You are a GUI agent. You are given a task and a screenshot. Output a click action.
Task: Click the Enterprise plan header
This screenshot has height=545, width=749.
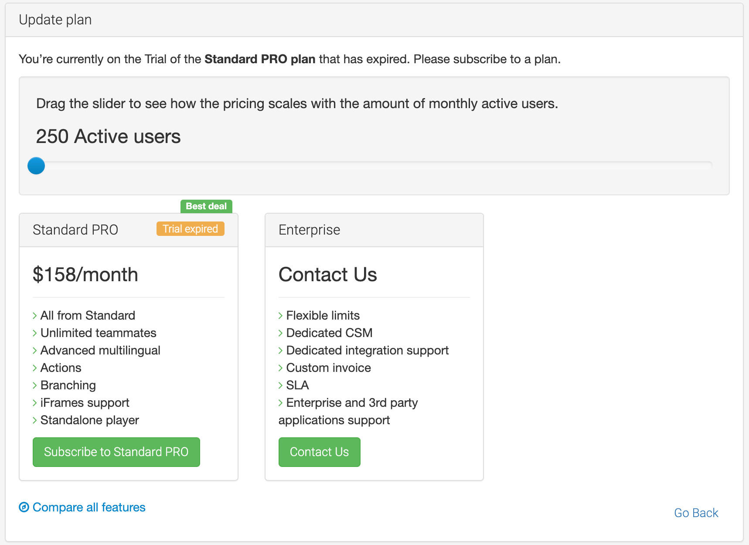click(309, 230)
